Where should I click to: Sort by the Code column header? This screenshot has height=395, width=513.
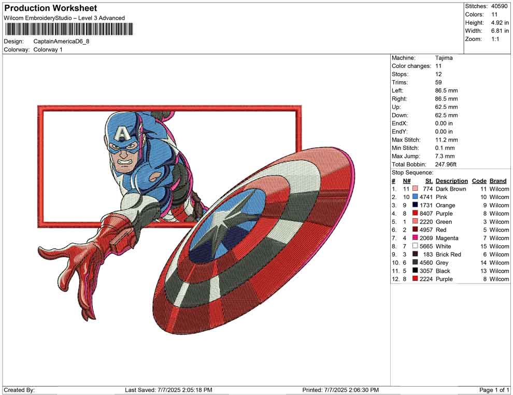click(x=479, y=180)
